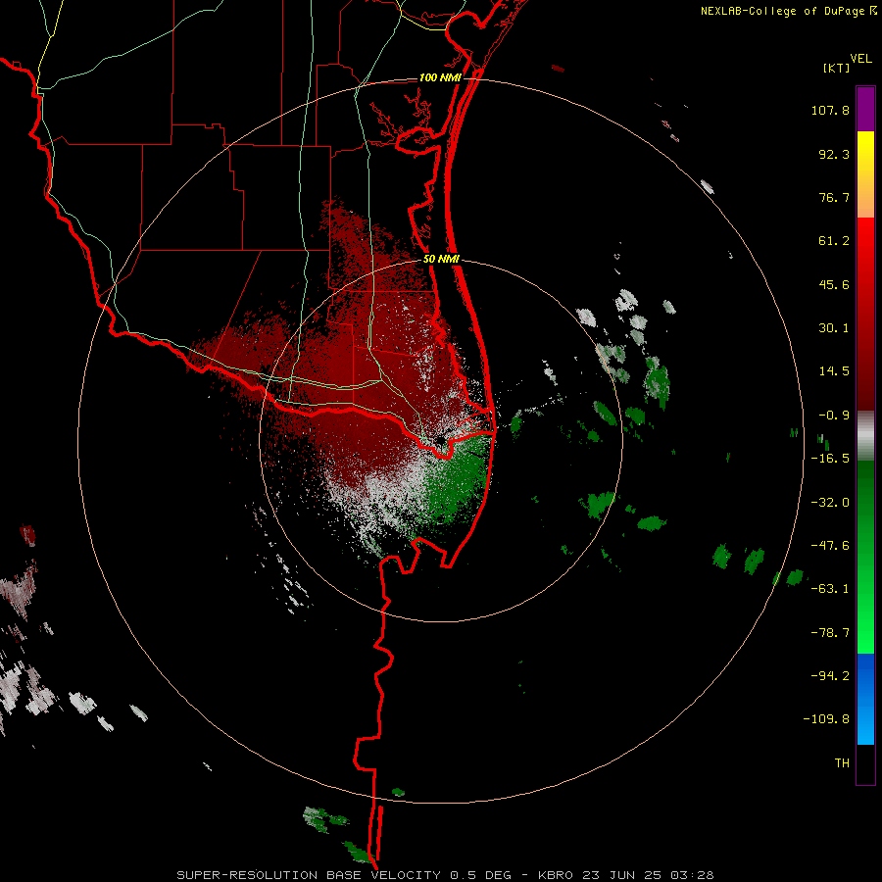This screenshot has width=882, height=882.
Task: Click the -32.0 velocity scale value
Action: (x=830, y=503)
